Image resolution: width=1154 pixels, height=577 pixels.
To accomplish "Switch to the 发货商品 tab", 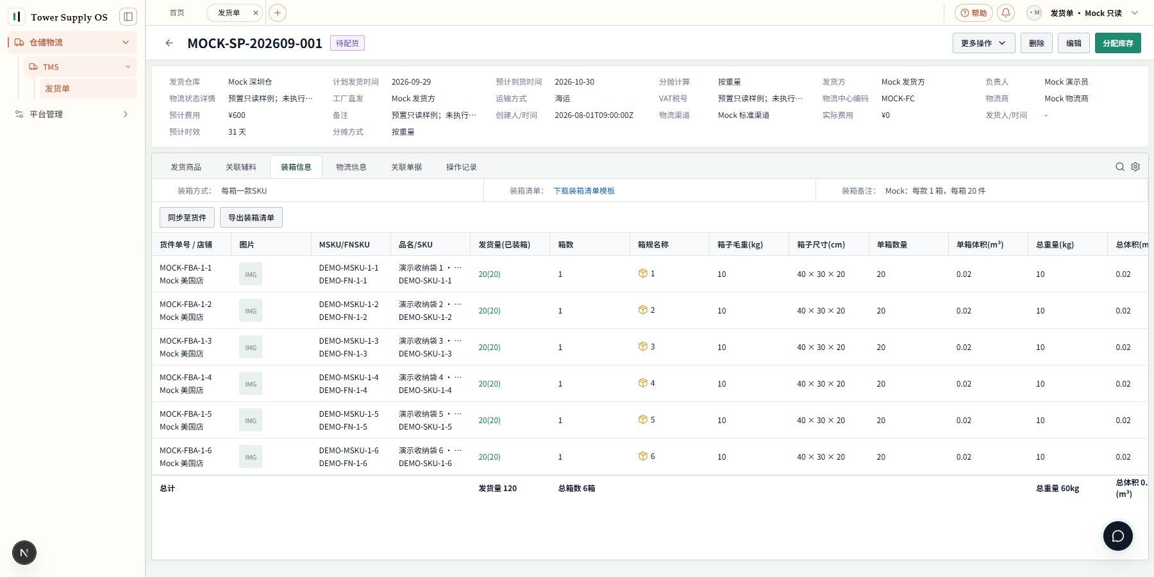I will pos(186,167).
